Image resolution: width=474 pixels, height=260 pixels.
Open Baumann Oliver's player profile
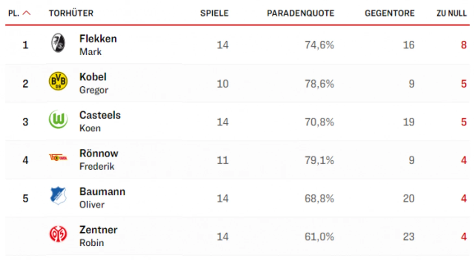click(102, 198)
